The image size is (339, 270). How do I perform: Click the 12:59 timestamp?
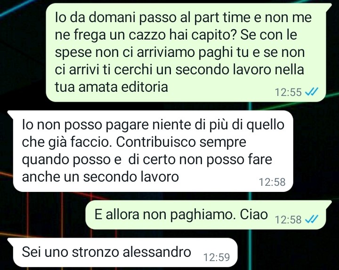(x=217, y=257)
